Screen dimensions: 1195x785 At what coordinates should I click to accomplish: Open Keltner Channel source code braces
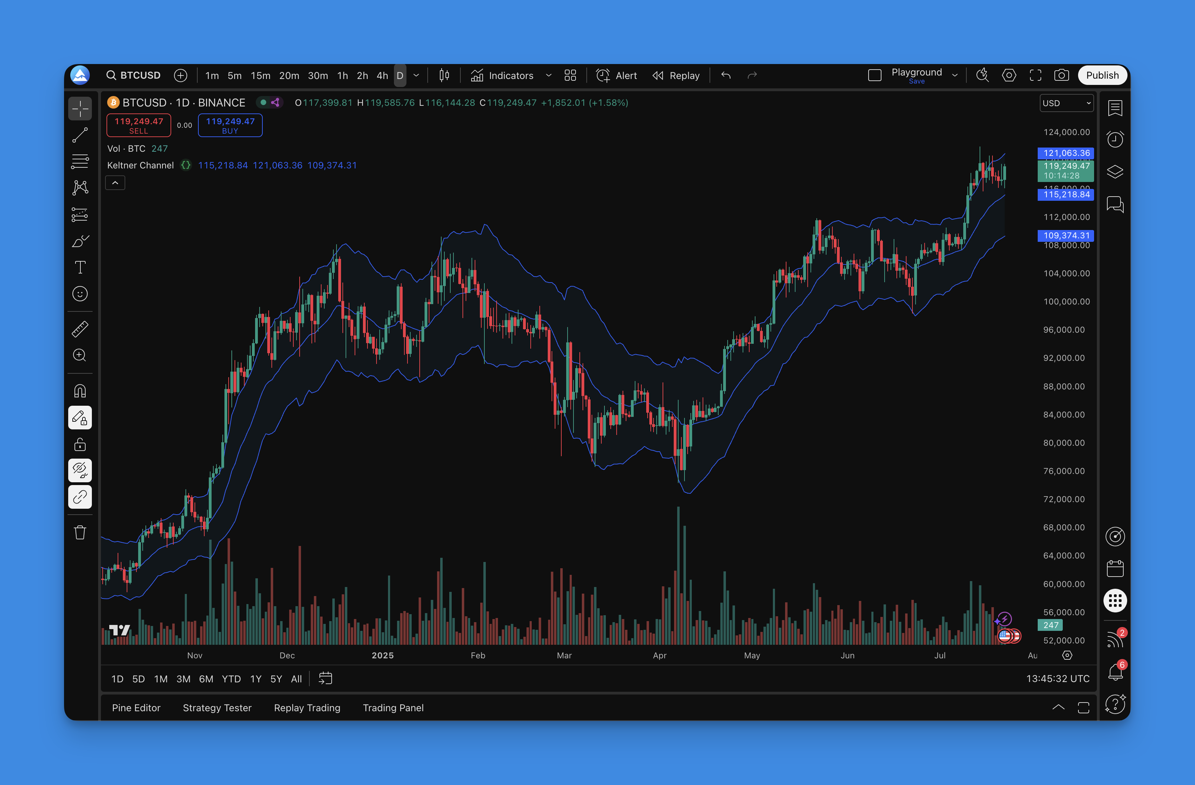pos(186,165)
